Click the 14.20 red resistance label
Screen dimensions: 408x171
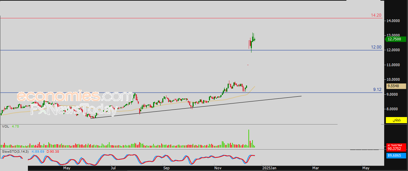tap(376, 15)
